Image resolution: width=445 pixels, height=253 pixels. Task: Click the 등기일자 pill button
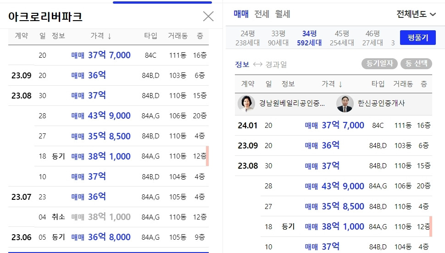point(379,64)
